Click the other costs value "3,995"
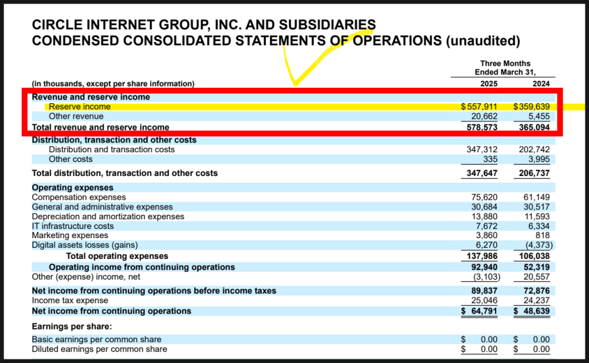The image size is (589, 363). coord(539,159)
